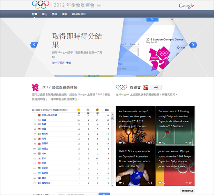
Task: Click the silver medal column header icon
Action: coord(88,110)
